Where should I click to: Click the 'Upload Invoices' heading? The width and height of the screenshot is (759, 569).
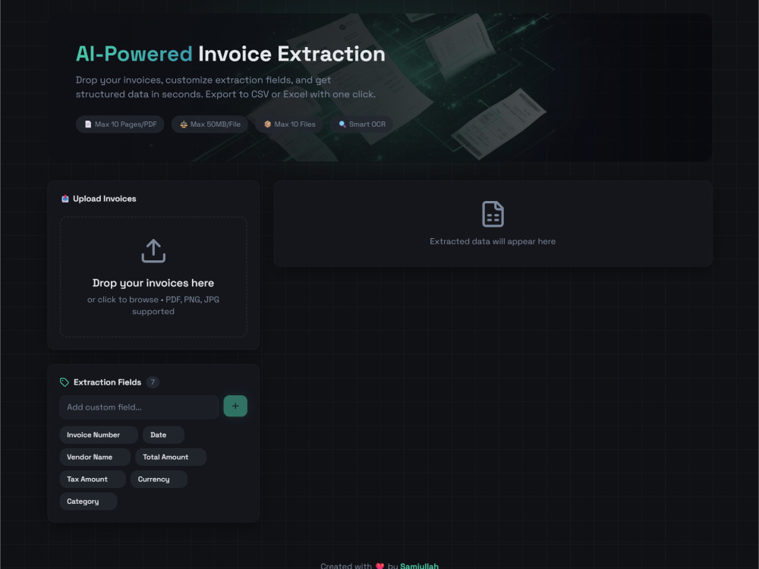(x=105, y=198)
